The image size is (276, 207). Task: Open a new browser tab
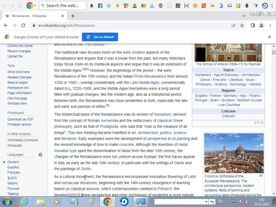73,16
